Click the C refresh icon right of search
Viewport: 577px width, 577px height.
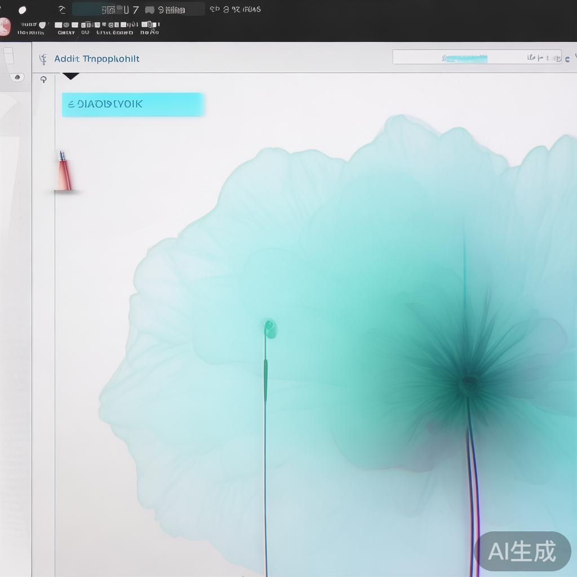[567, 59]
